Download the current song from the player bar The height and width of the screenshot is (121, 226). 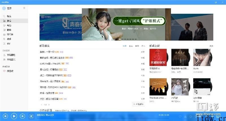coord(185,116)
